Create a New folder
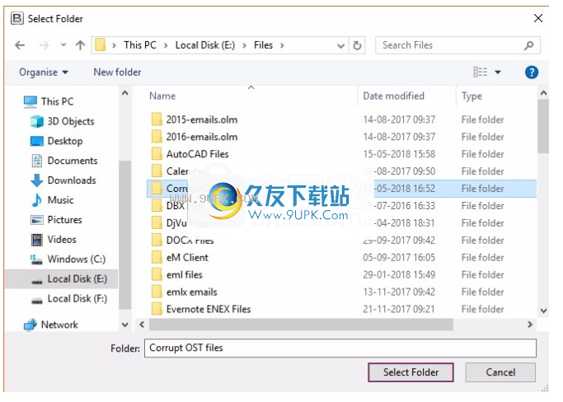Screen dimensions: 563x402 [117, 72]
